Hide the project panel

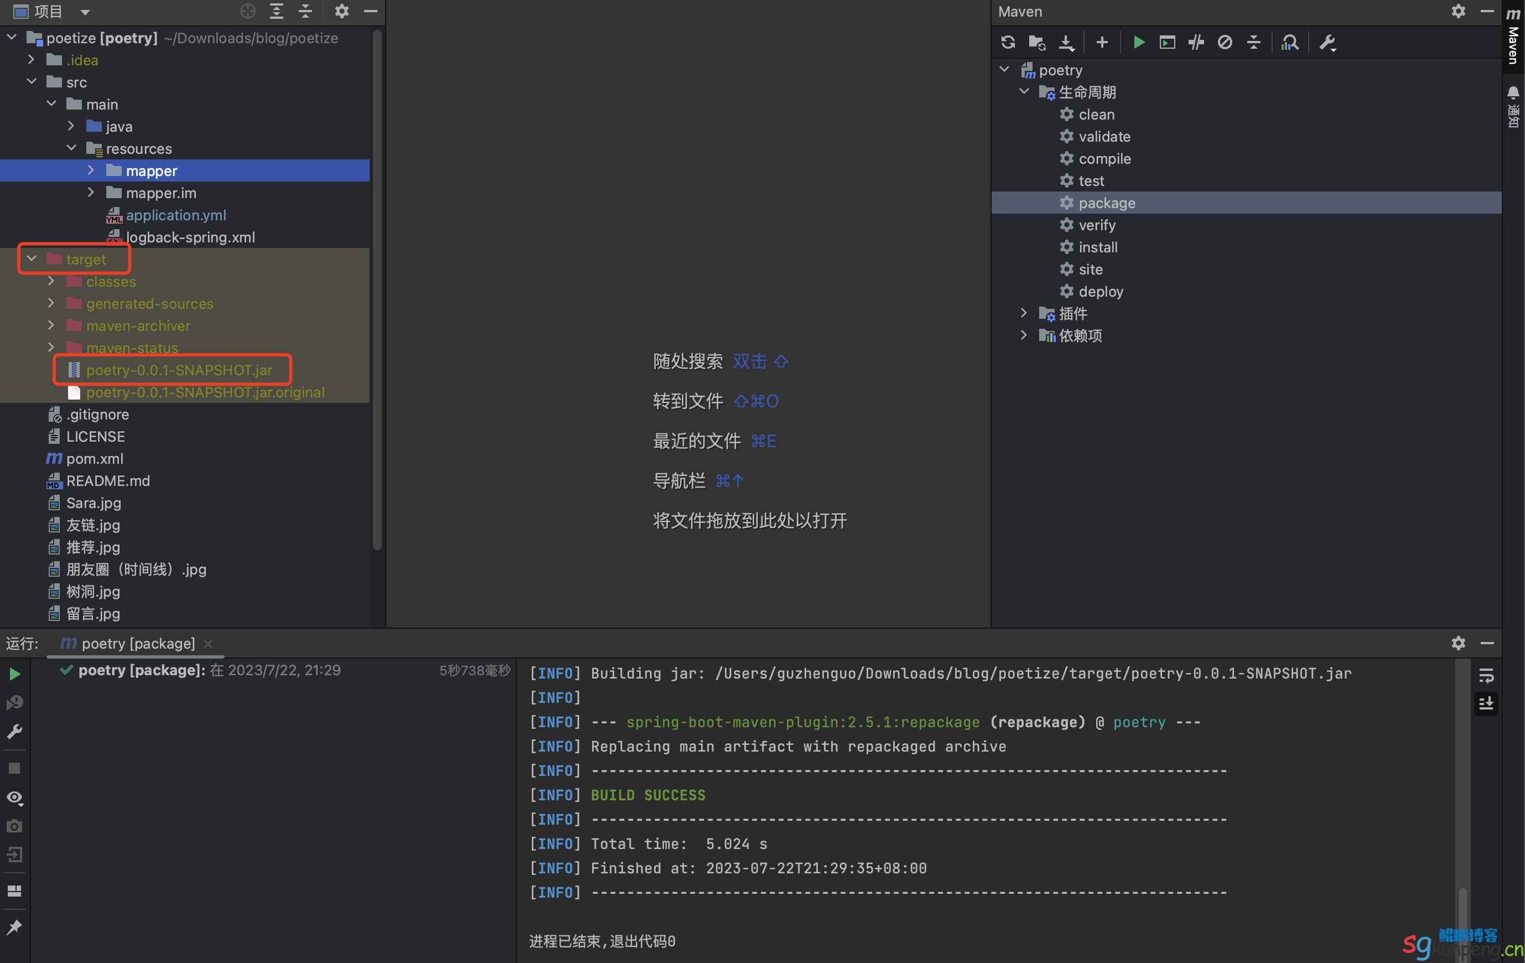pos(371,11)
